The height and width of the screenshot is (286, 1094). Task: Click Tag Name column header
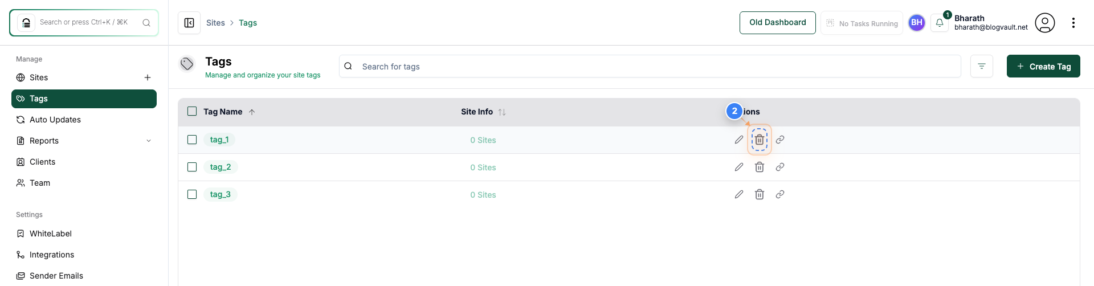pos(223,112)
